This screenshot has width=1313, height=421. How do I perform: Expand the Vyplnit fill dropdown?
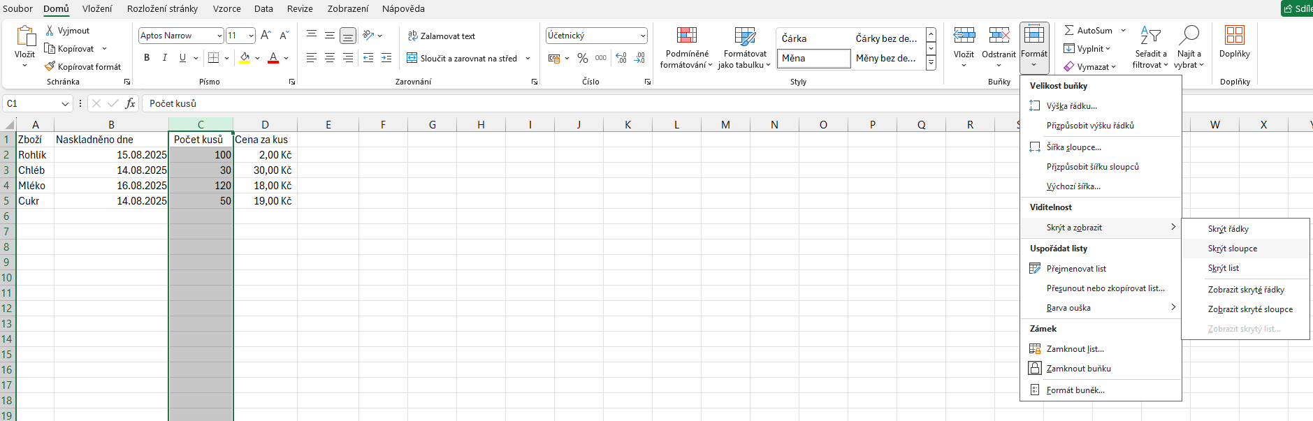coord(1108,49)
